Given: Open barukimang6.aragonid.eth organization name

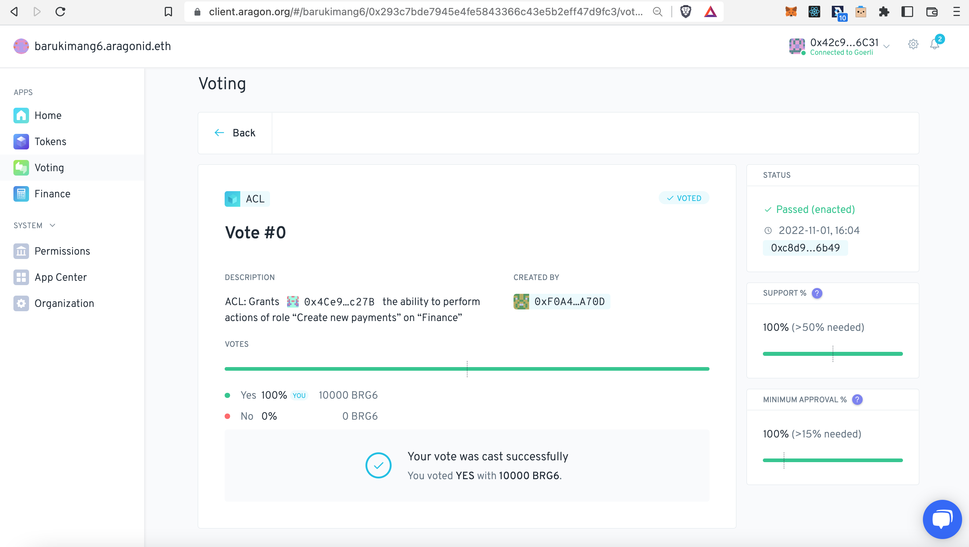Looking at the screenshot, I should pyautogui.click(x=103, y=46).
